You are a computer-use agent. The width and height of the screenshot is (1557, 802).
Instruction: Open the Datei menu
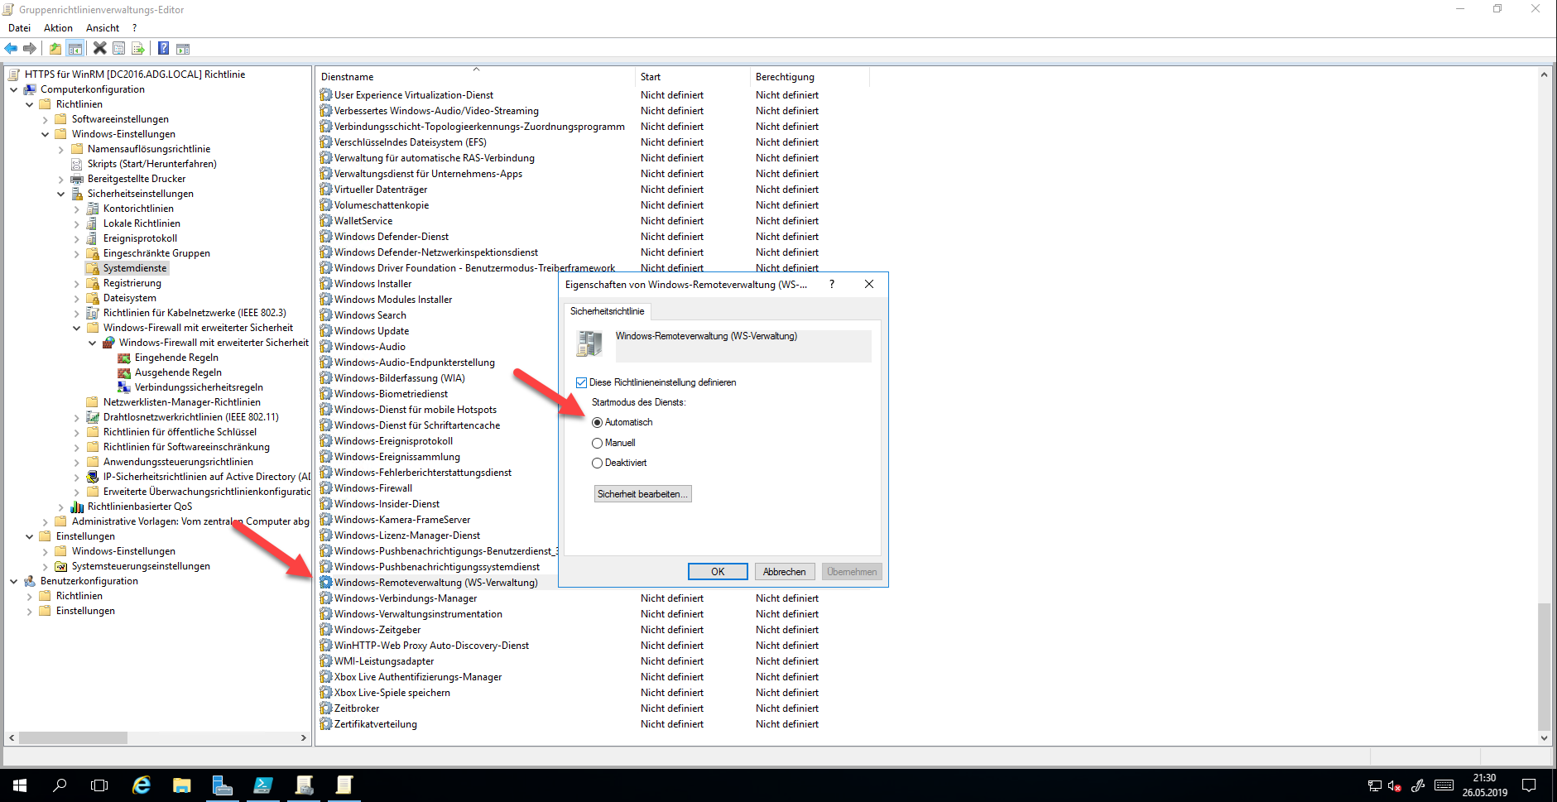[19, 27]
